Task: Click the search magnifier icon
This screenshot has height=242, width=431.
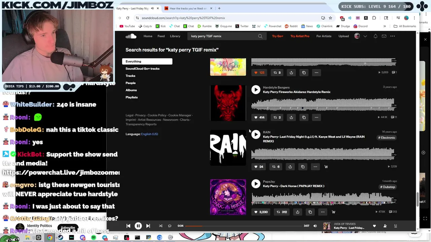Action: (260, 36)
